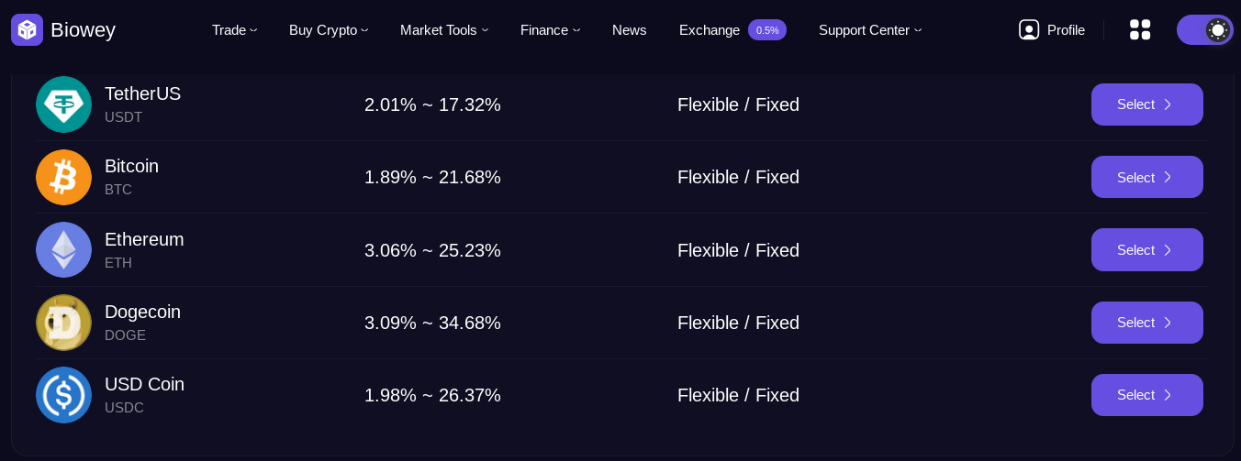Click the USD Coin icon
This screenshot has height=461, width=1241.
tap(63, 395)
